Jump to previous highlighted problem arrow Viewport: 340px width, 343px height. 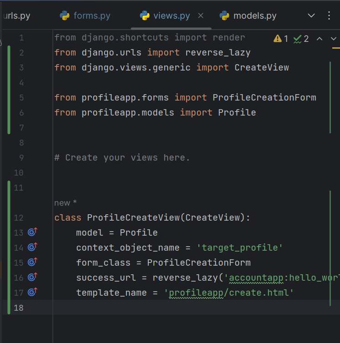tap(320, 39)
